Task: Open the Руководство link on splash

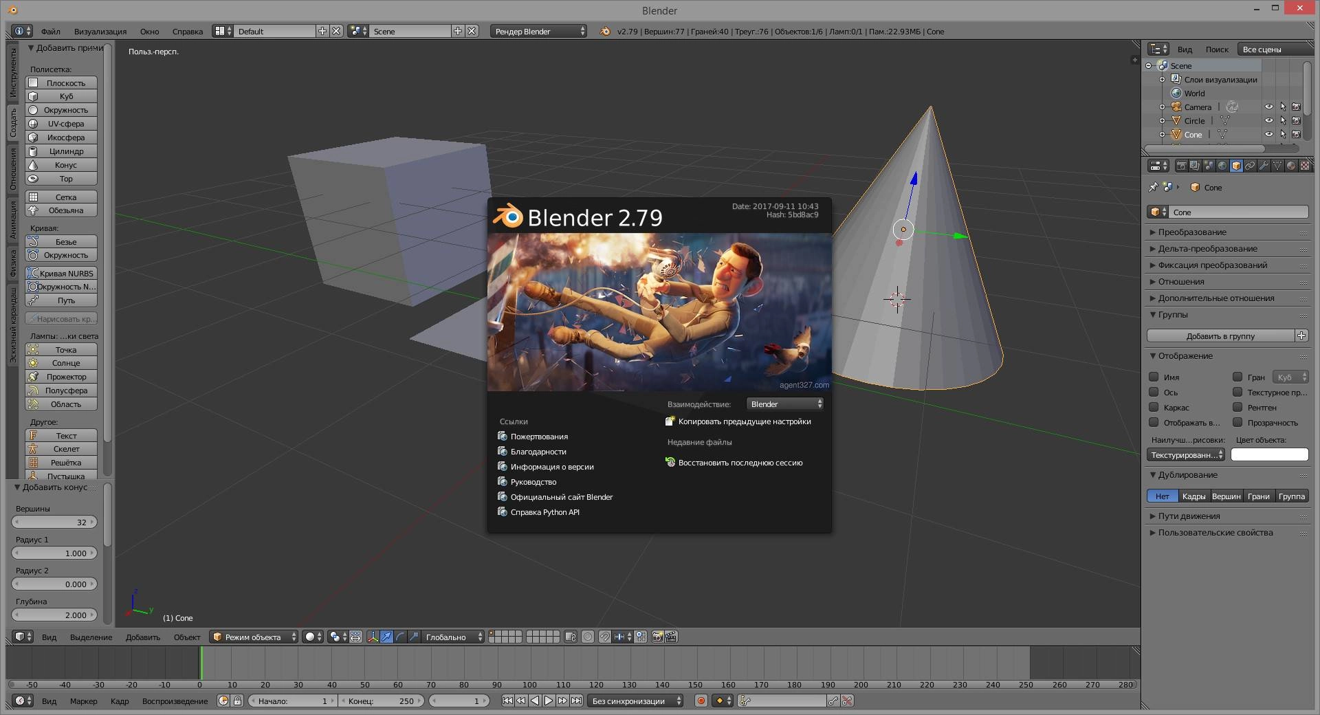Action: [533, 482]
